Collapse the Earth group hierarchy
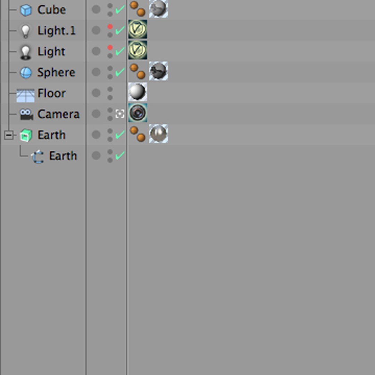This screenshot has width=375, height=375. pos(9,135)
